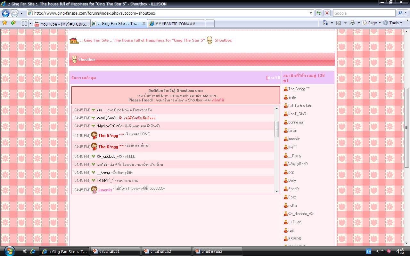
Task: Click juneniiz username in the shout messages
Action: pyautogui.click(x=105, y=190)
